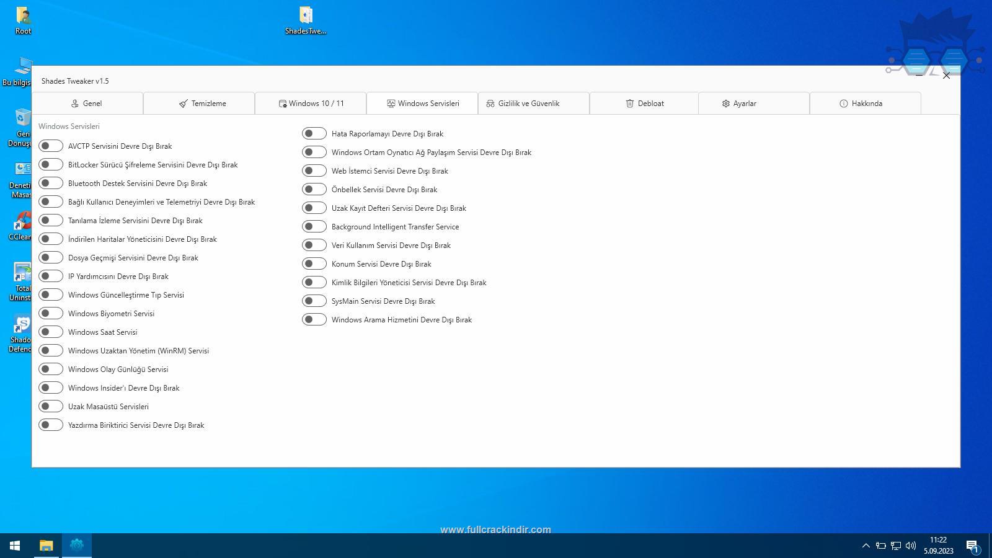Toggle Hata Raporlamayı Devre Dışı Bırak
The image size is (992, 558).
point(314,133)
